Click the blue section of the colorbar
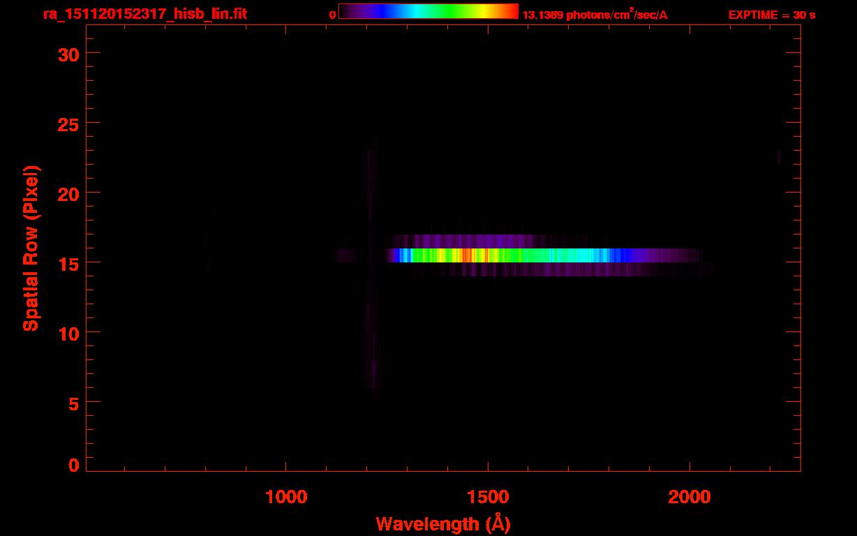 pyautogui.click(x=380, y=11)
